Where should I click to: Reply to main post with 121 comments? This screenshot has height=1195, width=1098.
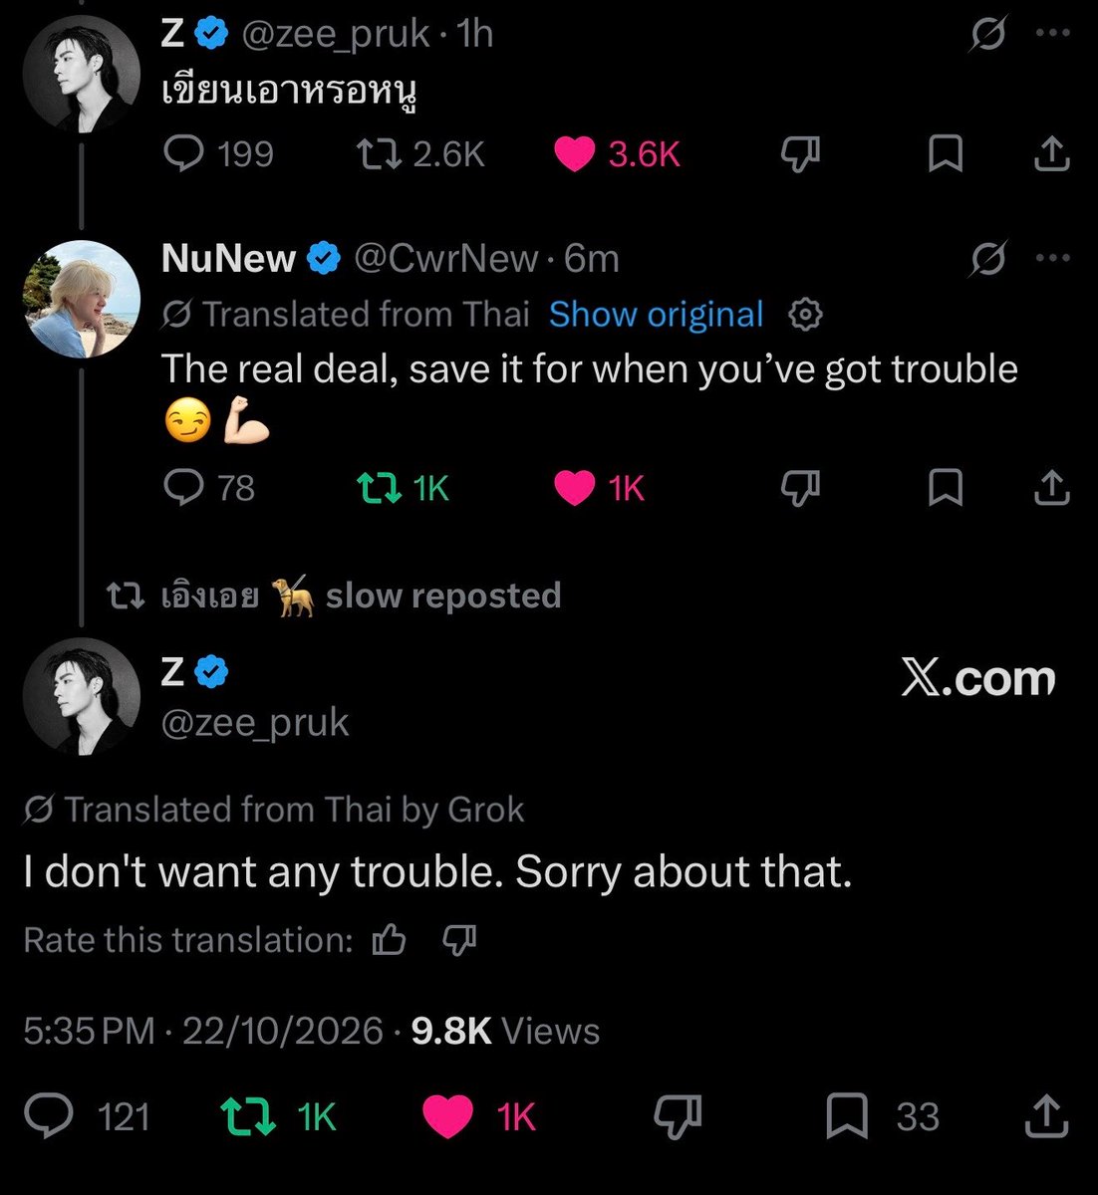point(87,1116)
